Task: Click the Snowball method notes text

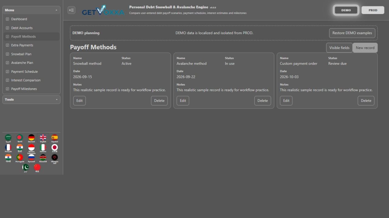Action: pyautogui.click(x=119, y=90)
